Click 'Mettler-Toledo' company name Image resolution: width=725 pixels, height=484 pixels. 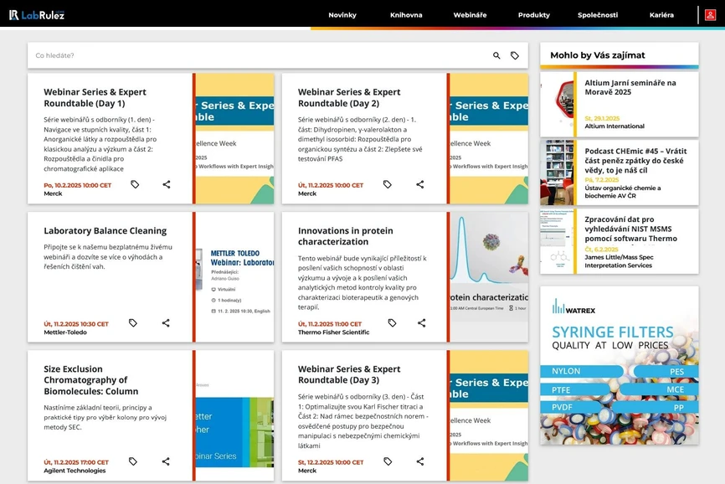pyautogui.click(x=65, y=332)
